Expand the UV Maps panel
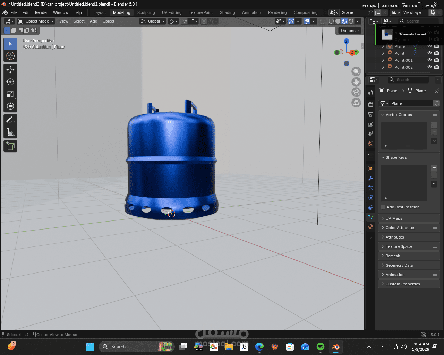The width and height of the screenshot is (444, 355). click(383, 218)
